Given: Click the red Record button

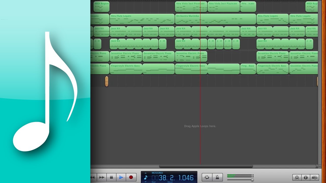Looking at the screenshot, I should click(131, 177).
